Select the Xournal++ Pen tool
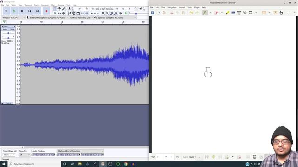The width and height of the screenshot is (298, 167). tap(205, 13)
